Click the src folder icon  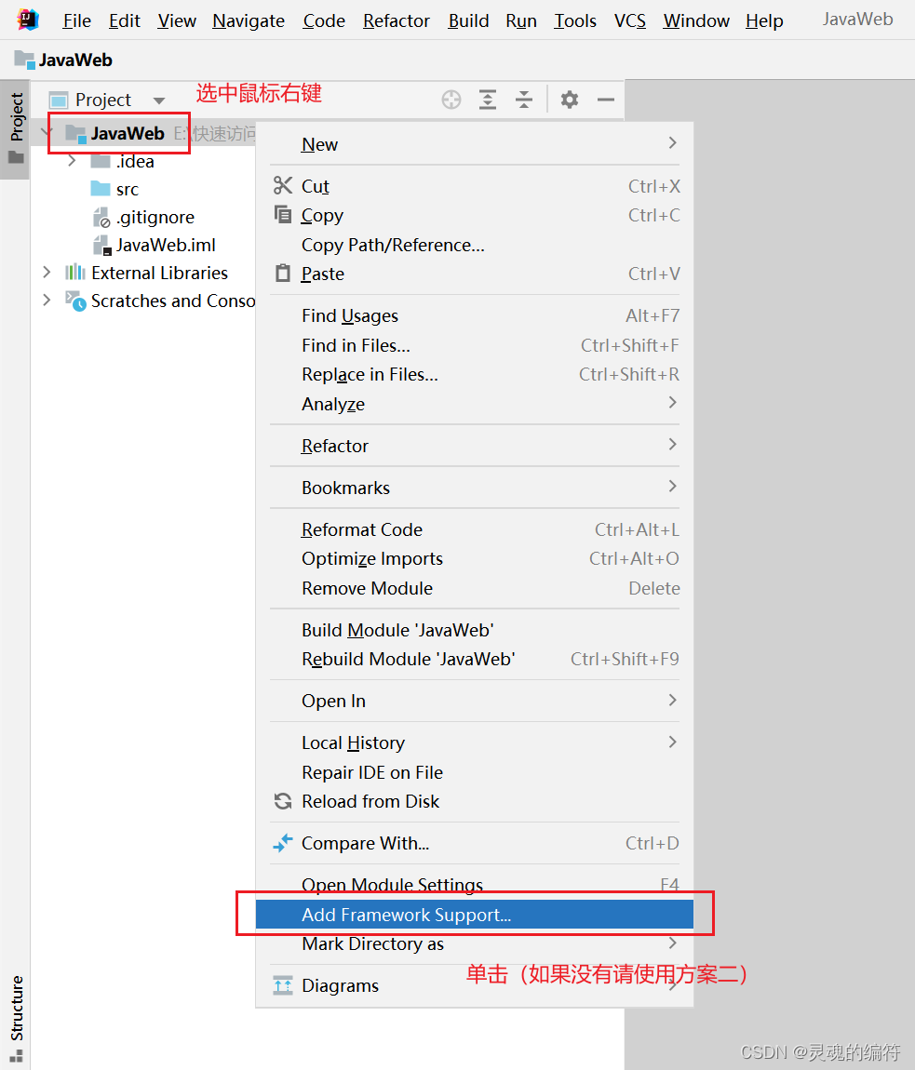coord(101,188)
